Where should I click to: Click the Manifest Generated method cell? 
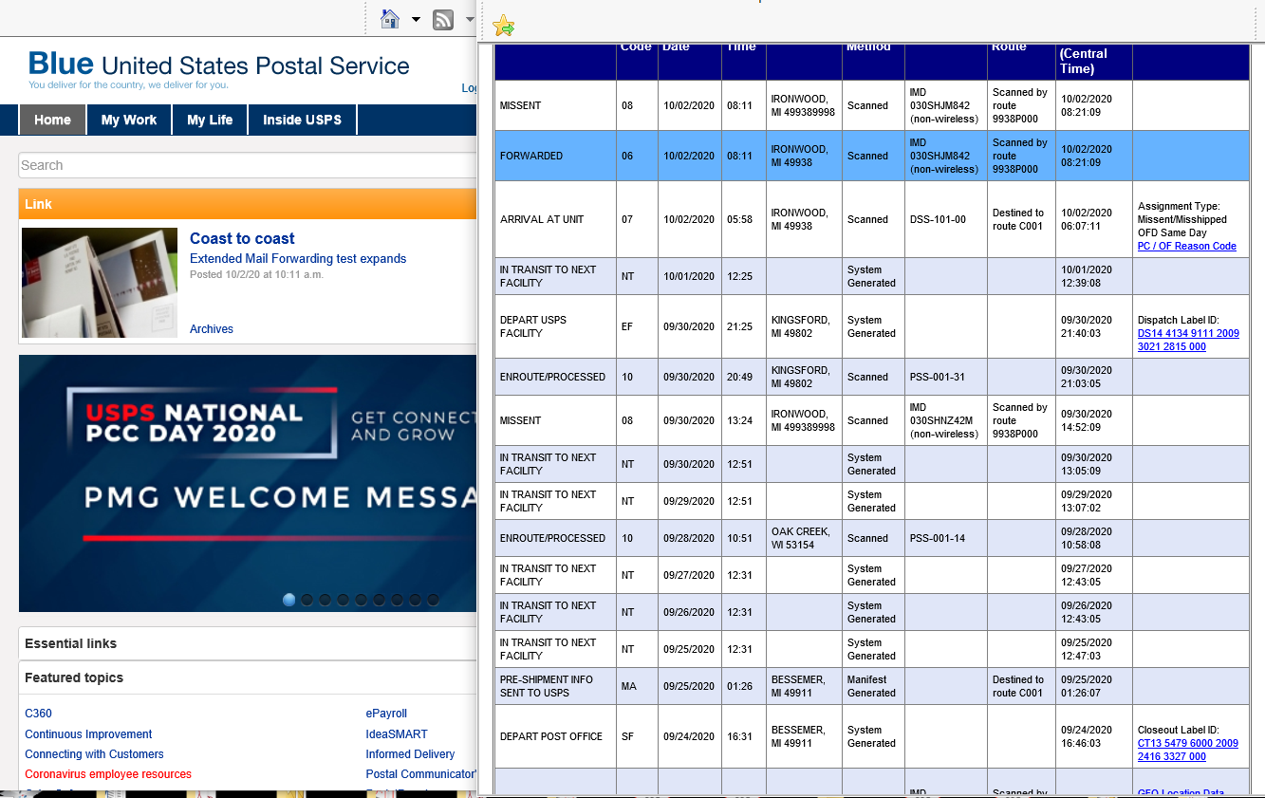(x=871, y=686)
